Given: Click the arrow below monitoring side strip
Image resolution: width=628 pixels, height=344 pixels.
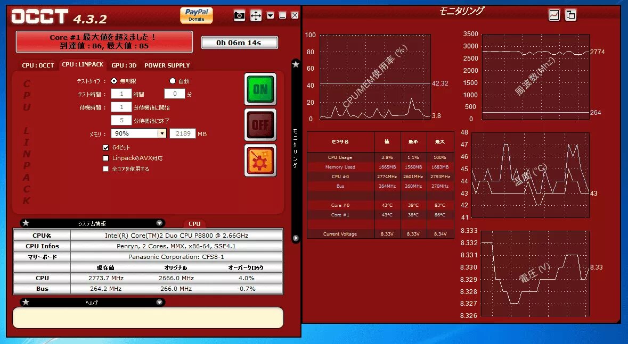Looking at the screenshot, I should [296, 238].
